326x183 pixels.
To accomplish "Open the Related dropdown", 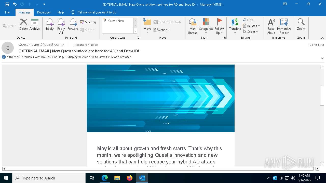I will point(251,26).
